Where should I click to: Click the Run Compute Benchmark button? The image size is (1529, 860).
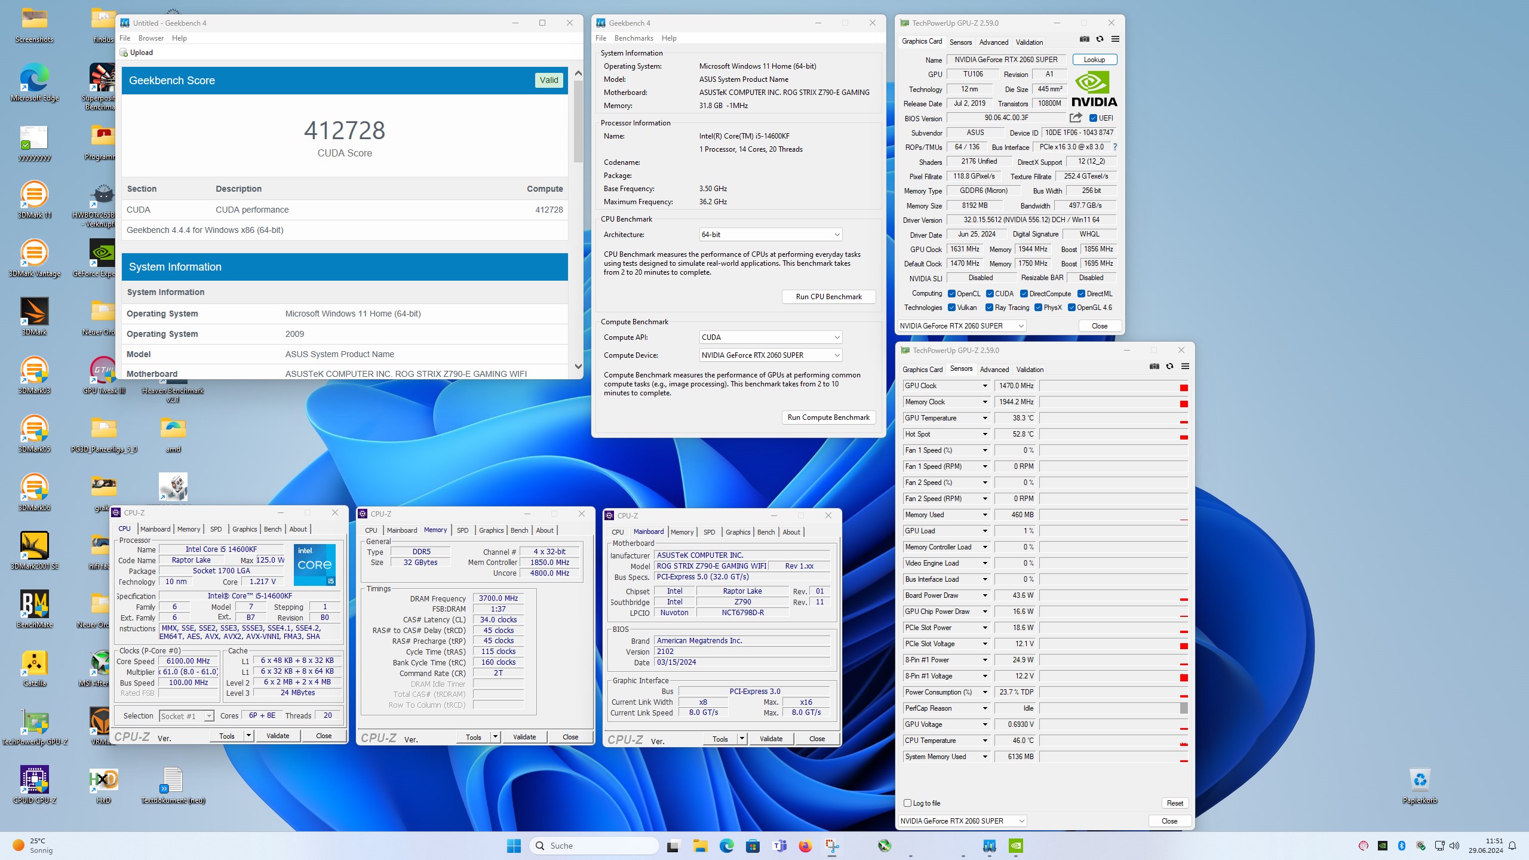pyautogui.click(x=829, y=417)
